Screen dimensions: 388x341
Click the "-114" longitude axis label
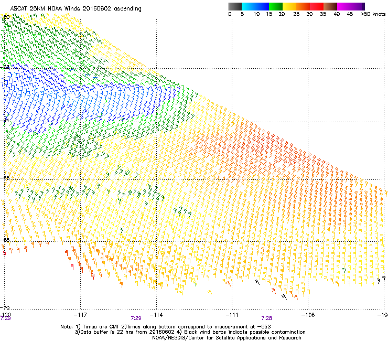pyautogui.click(x=156, y=315)
